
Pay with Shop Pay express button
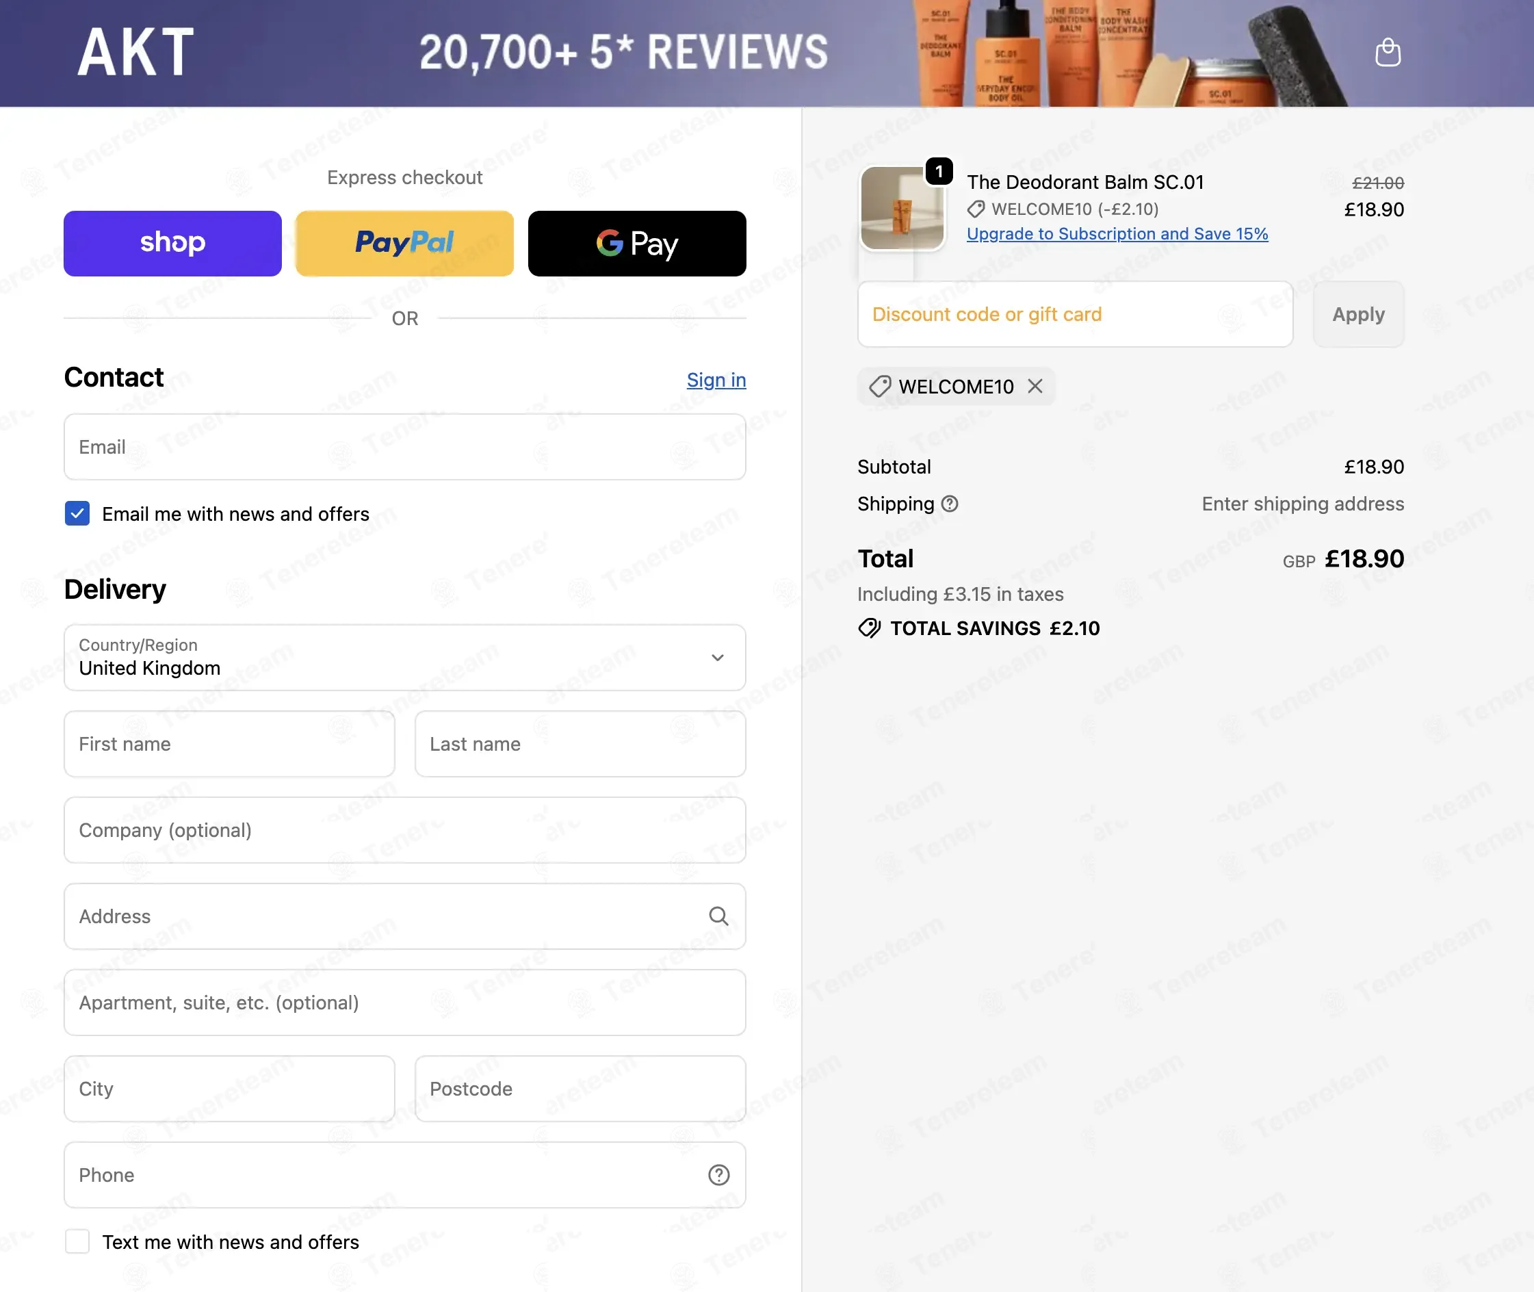point(173,243)
